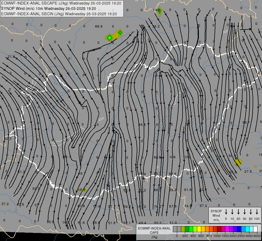The width and height of the screenshot is (262, 241).
Task: Select the lime swatch in CAPE legend
Action: click(x=195, y=229)
